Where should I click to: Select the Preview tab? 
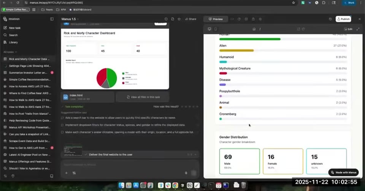click(x=216, y=19)
